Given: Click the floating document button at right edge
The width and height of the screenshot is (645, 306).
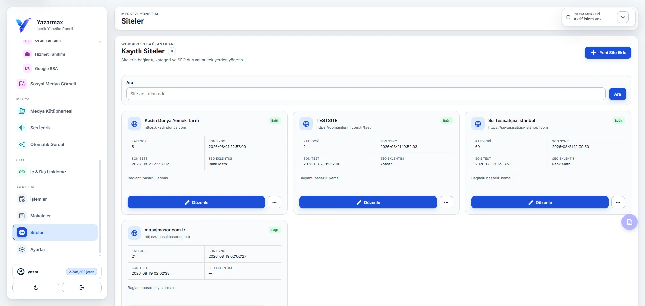Looking at the screenshot, I should [629, 222].
